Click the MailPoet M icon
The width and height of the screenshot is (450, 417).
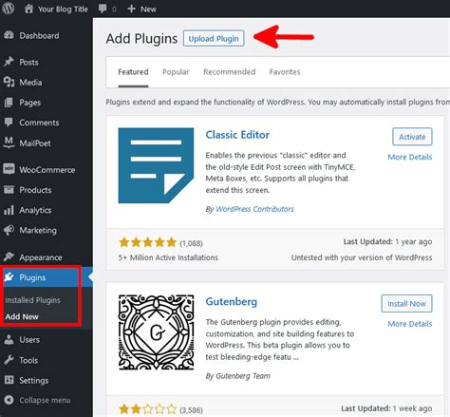[x=9, y=142]
